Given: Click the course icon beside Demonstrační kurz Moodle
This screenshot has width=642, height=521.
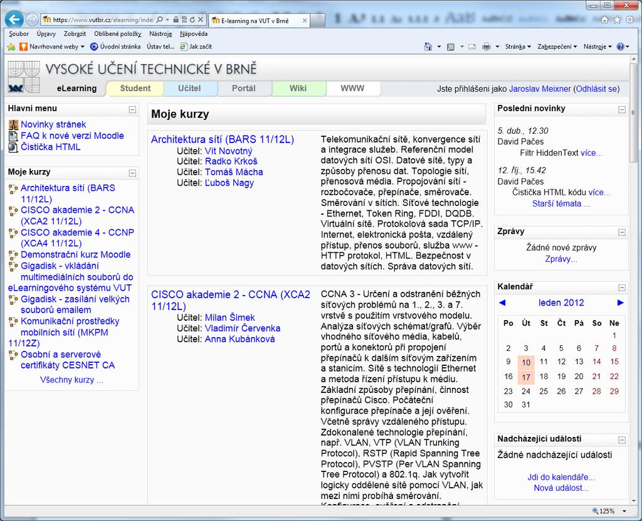Looking at the screenshot, I should click(x=13, y=255).
